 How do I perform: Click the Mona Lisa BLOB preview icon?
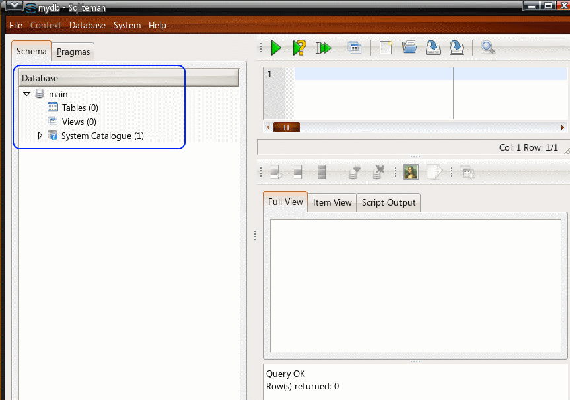point(411,172)
